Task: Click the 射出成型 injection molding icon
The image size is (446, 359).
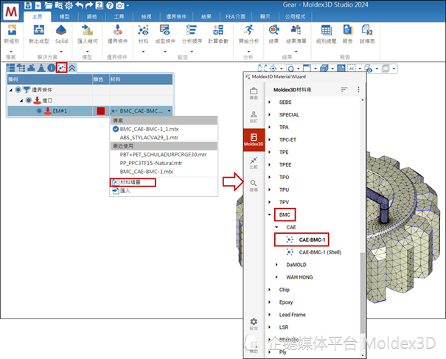Action: pyautogui.click(x=39, y=30)
